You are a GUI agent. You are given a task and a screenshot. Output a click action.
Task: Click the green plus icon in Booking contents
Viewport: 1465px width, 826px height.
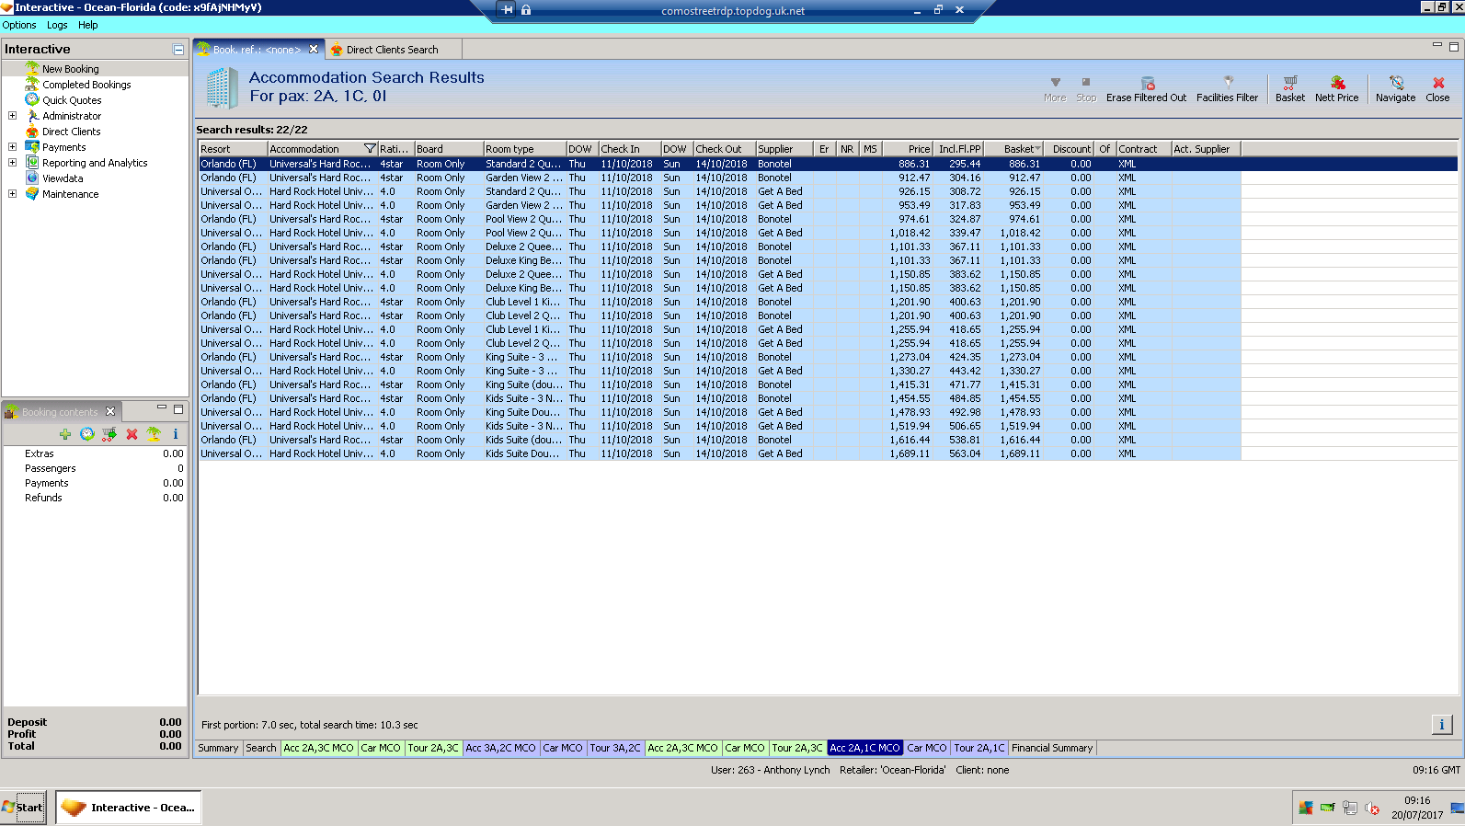(65, 434)
